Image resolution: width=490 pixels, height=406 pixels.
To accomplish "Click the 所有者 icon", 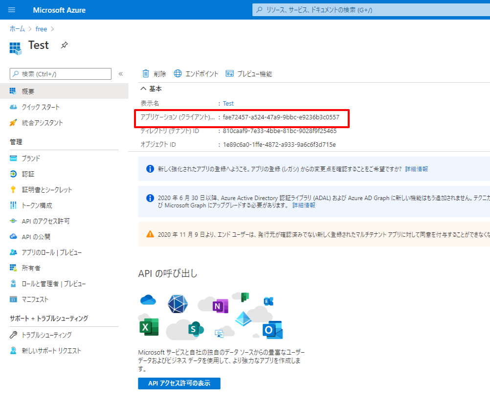I will click(x=13, y=268).
